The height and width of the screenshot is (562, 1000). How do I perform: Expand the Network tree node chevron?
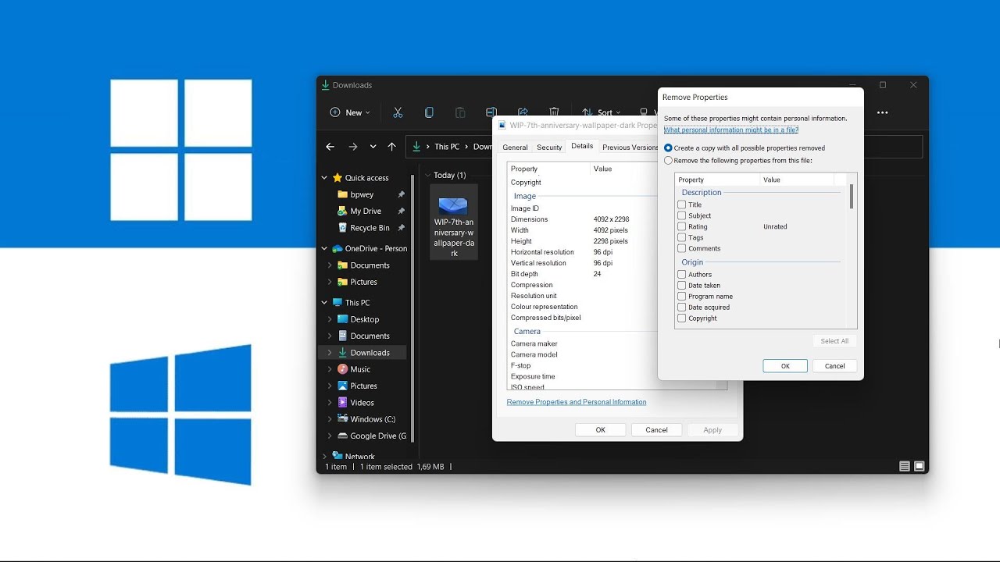pos(324,456)
